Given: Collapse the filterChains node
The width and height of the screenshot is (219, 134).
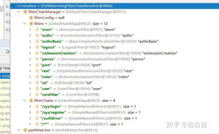Looking at the screenshot, I should click(x=25, y=101).
